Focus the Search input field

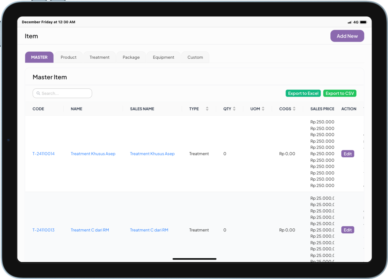pyautogui.click(x=65, y=93)
